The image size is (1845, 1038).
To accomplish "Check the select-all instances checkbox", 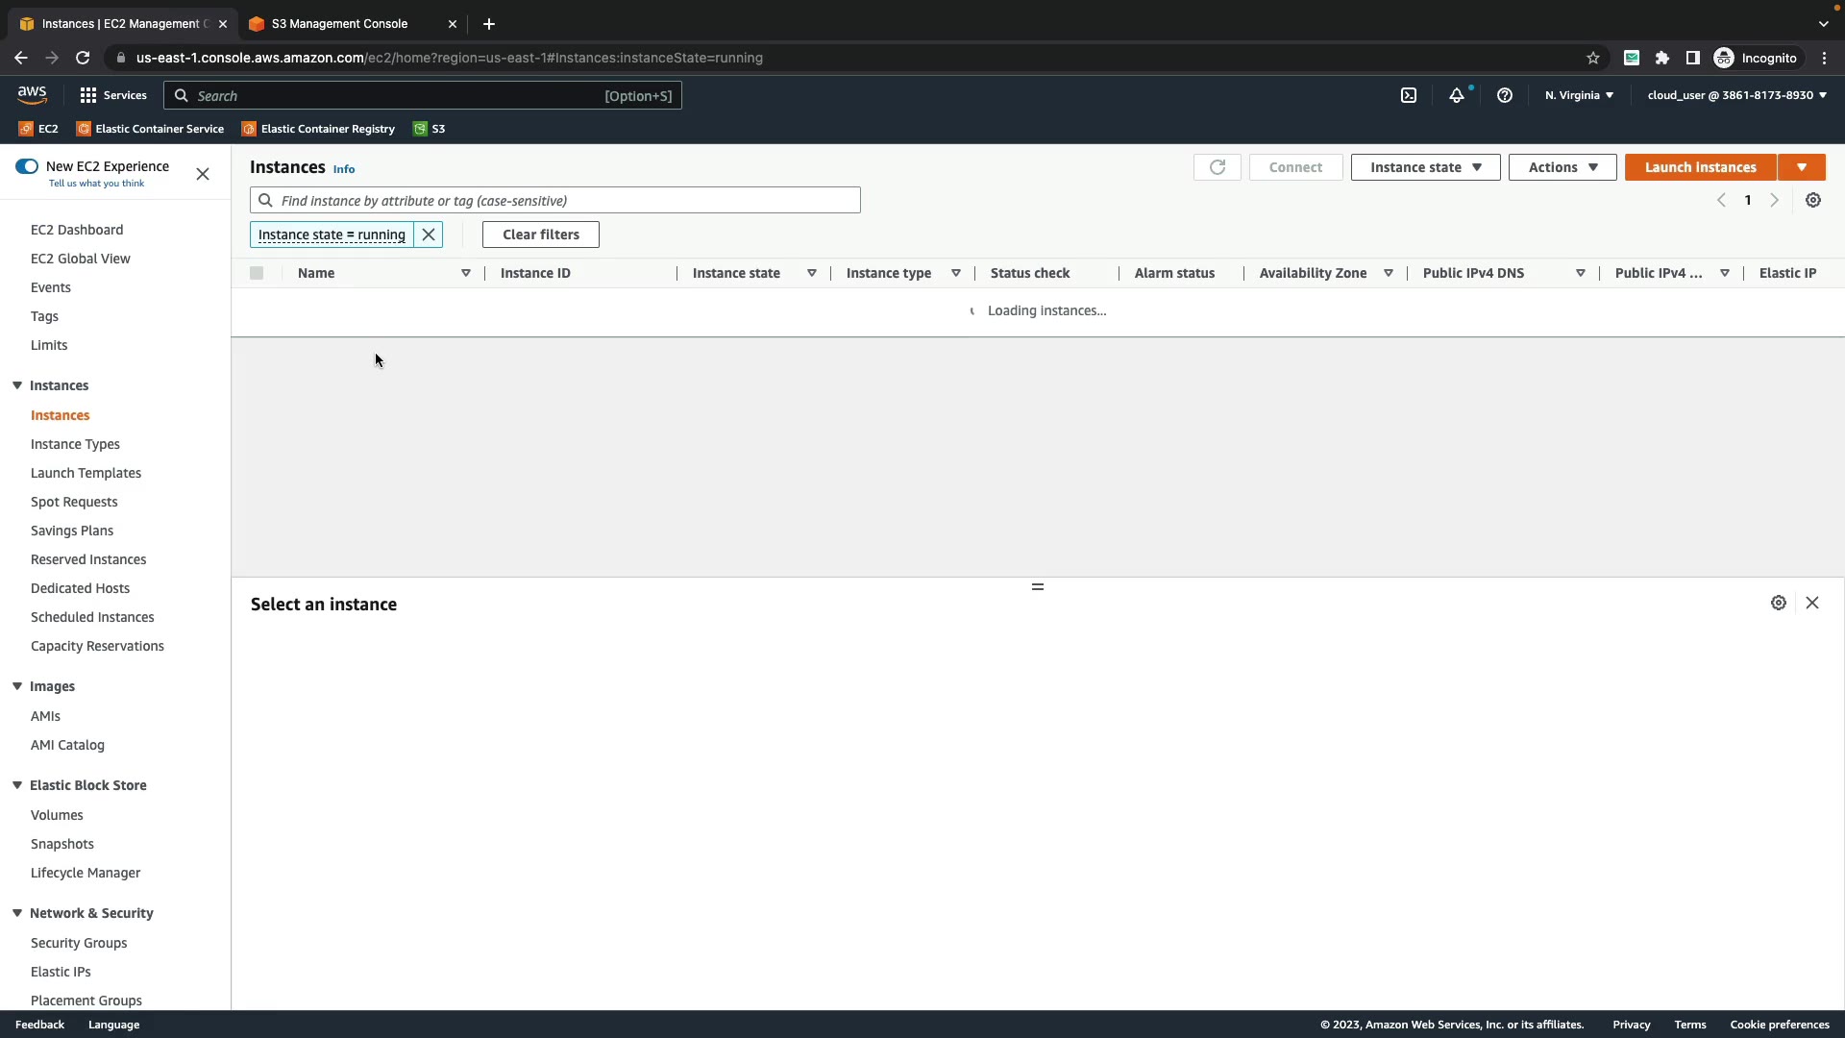I will [x=257, y=273].
